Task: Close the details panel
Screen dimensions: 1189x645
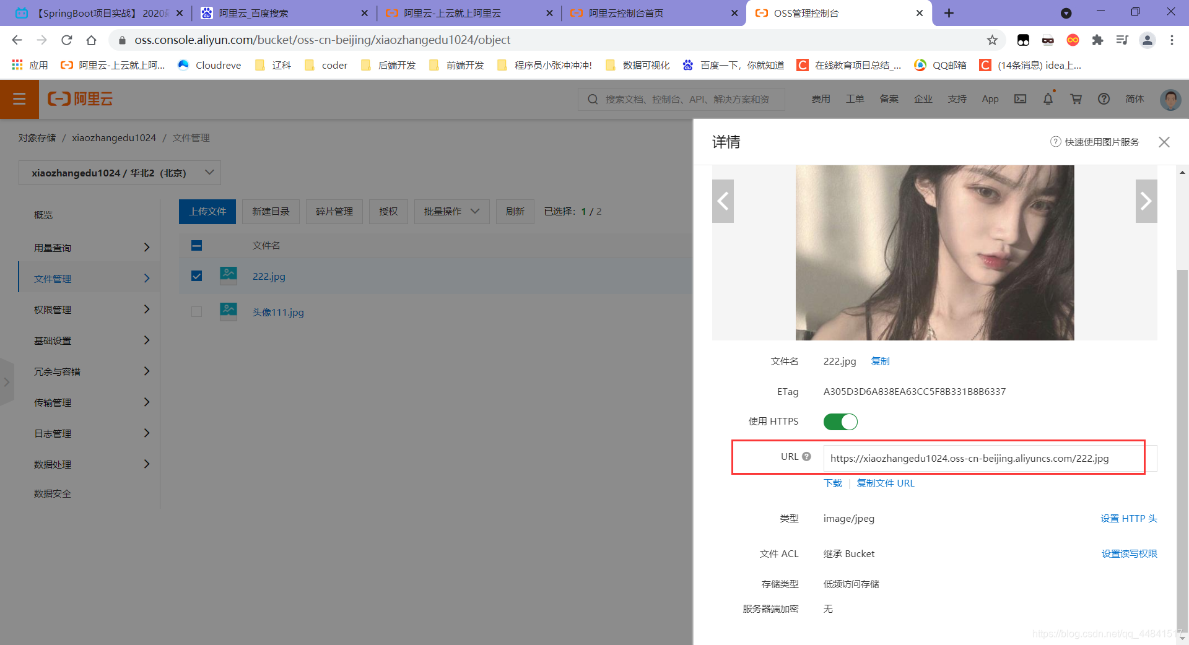Action: [1164, 142]
